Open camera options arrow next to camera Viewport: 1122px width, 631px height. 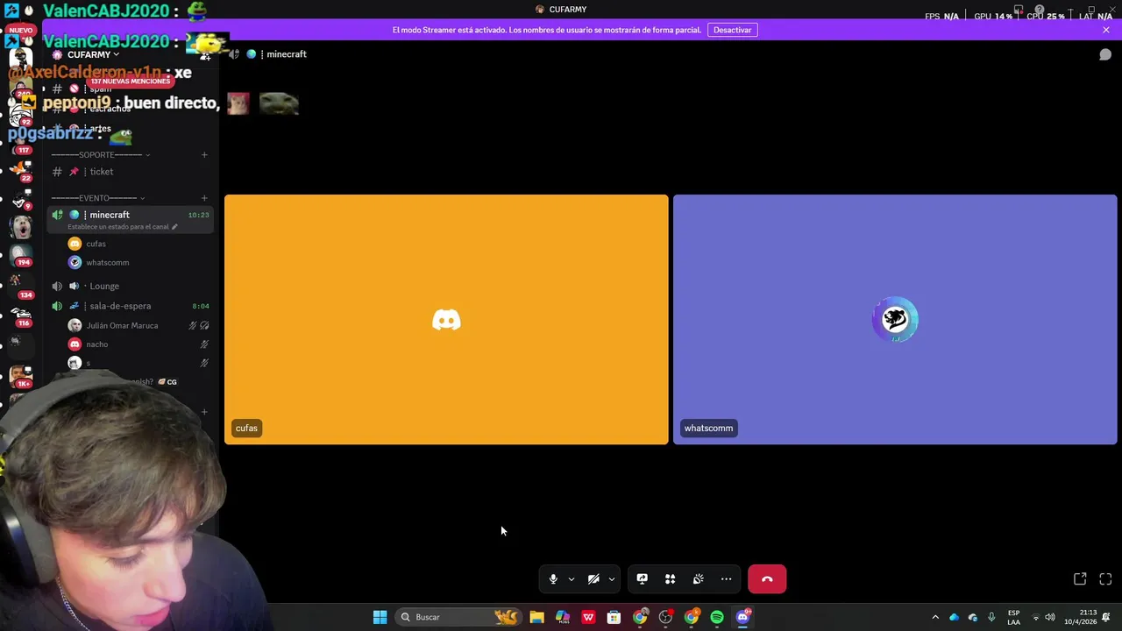tap(612, 579)
